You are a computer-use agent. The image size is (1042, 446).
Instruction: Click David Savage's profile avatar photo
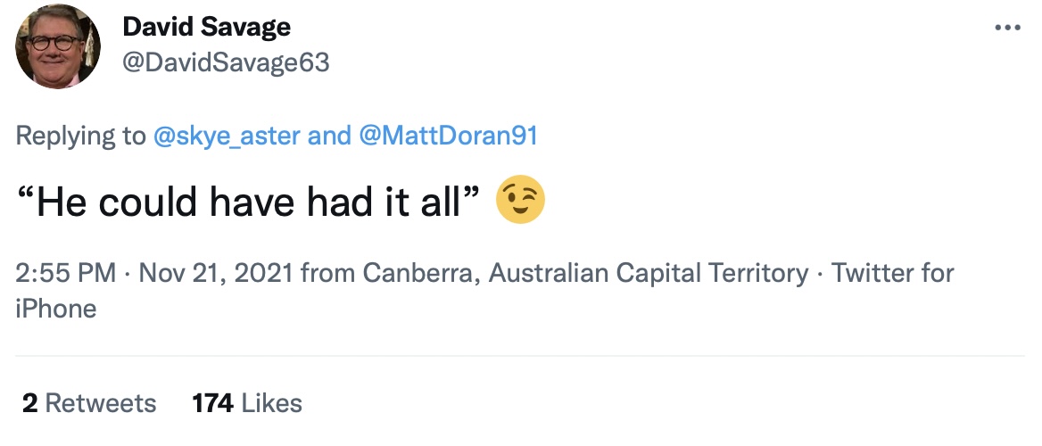pos(58,45)
